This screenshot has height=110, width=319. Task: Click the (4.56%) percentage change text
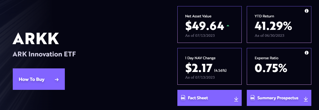pos(220,70)
